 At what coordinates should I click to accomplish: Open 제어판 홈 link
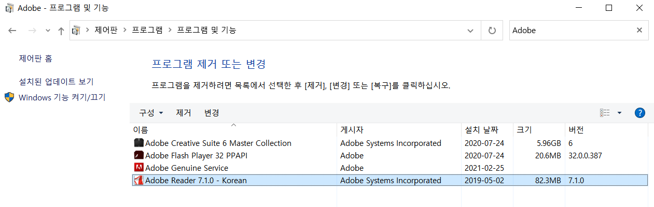[x=36, y=58]
